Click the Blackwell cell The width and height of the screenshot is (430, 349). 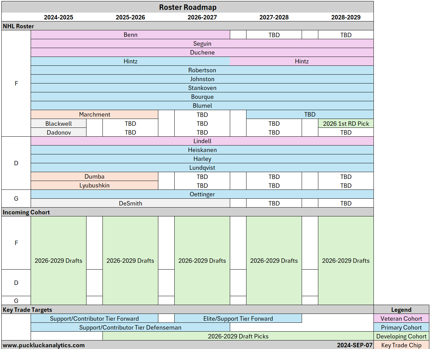pos(59,123)
